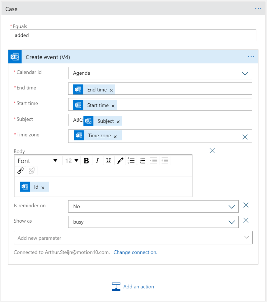Open the text highlight color pen
The image size is (267, 302).
click(x=120, y=161)
